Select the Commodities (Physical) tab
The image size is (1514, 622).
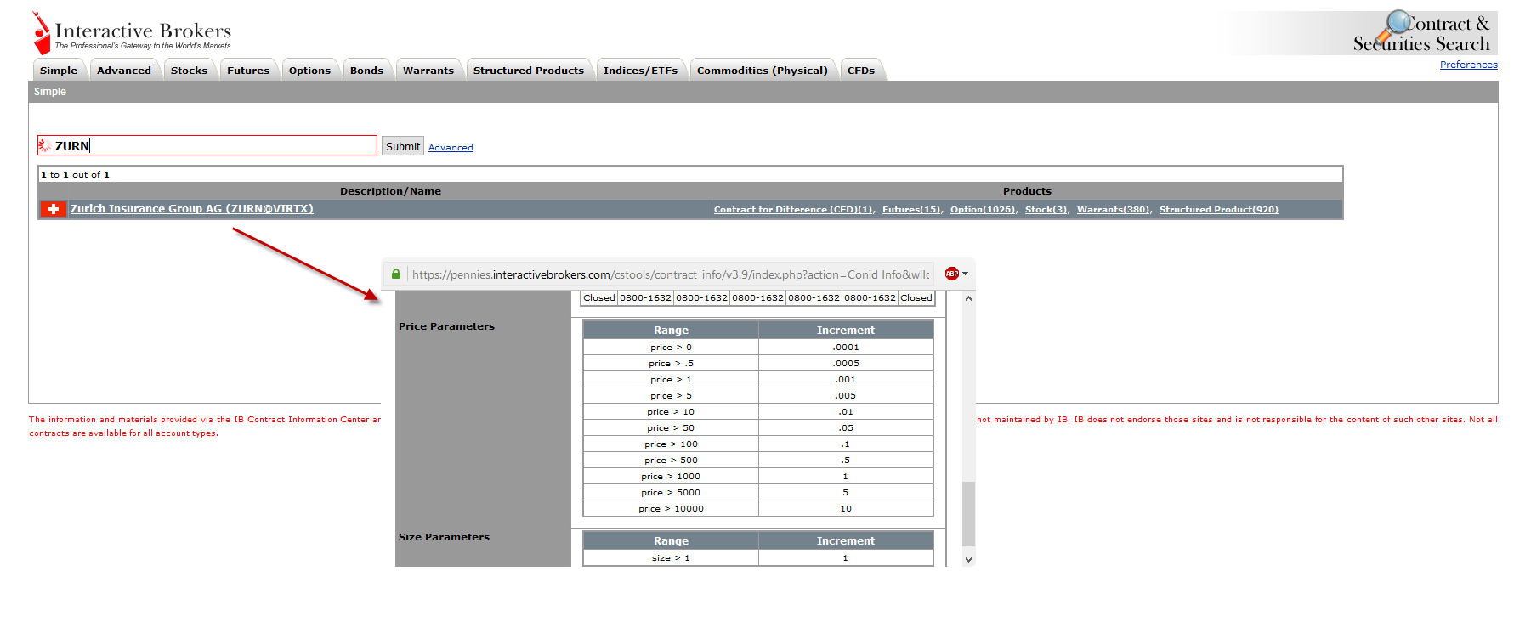763,71
